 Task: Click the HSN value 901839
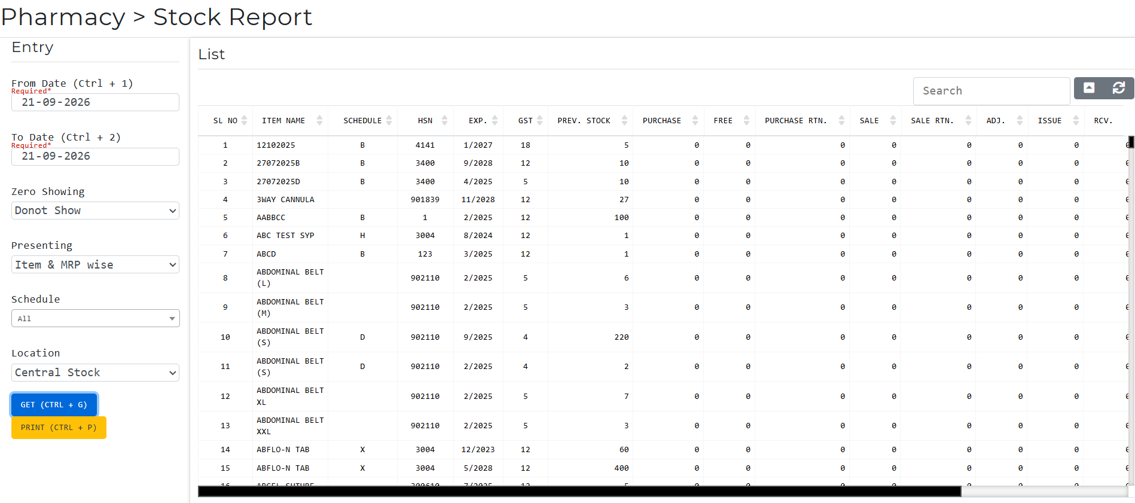pos(425,200)
